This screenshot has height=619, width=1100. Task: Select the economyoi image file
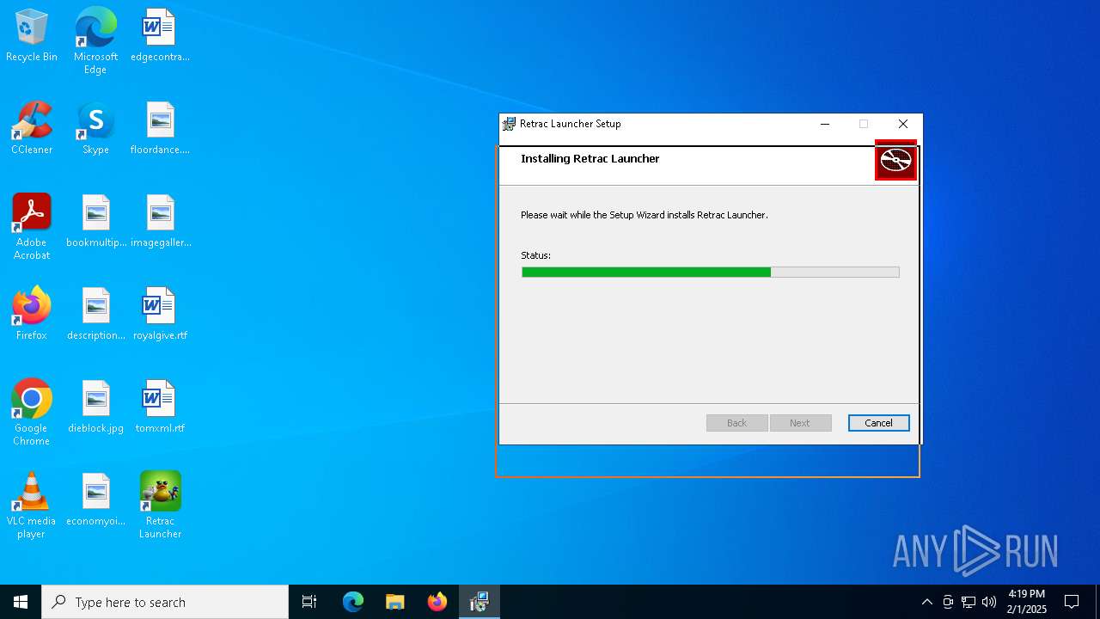[95, 499]
